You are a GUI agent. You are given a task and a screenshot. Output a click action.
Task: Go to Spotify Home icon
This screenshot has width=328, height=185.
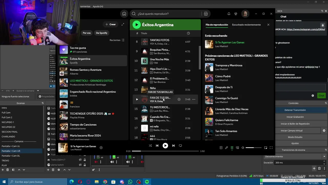[x=124, y=14]
